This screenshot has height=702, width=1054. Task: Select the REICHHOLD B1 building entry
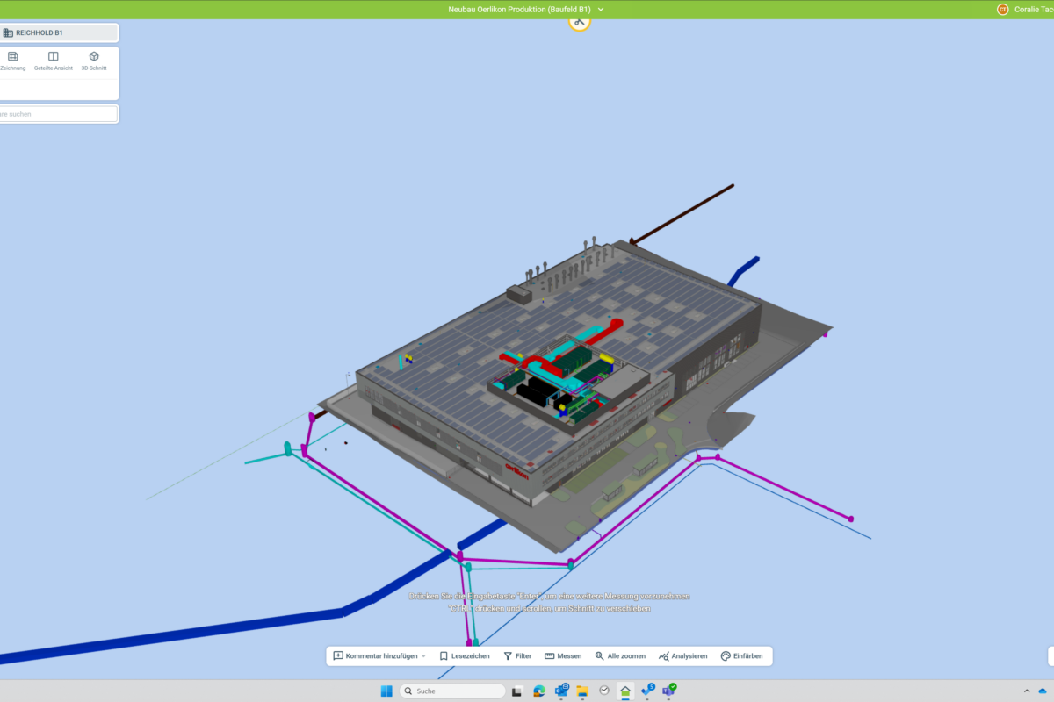pos(58,33)
